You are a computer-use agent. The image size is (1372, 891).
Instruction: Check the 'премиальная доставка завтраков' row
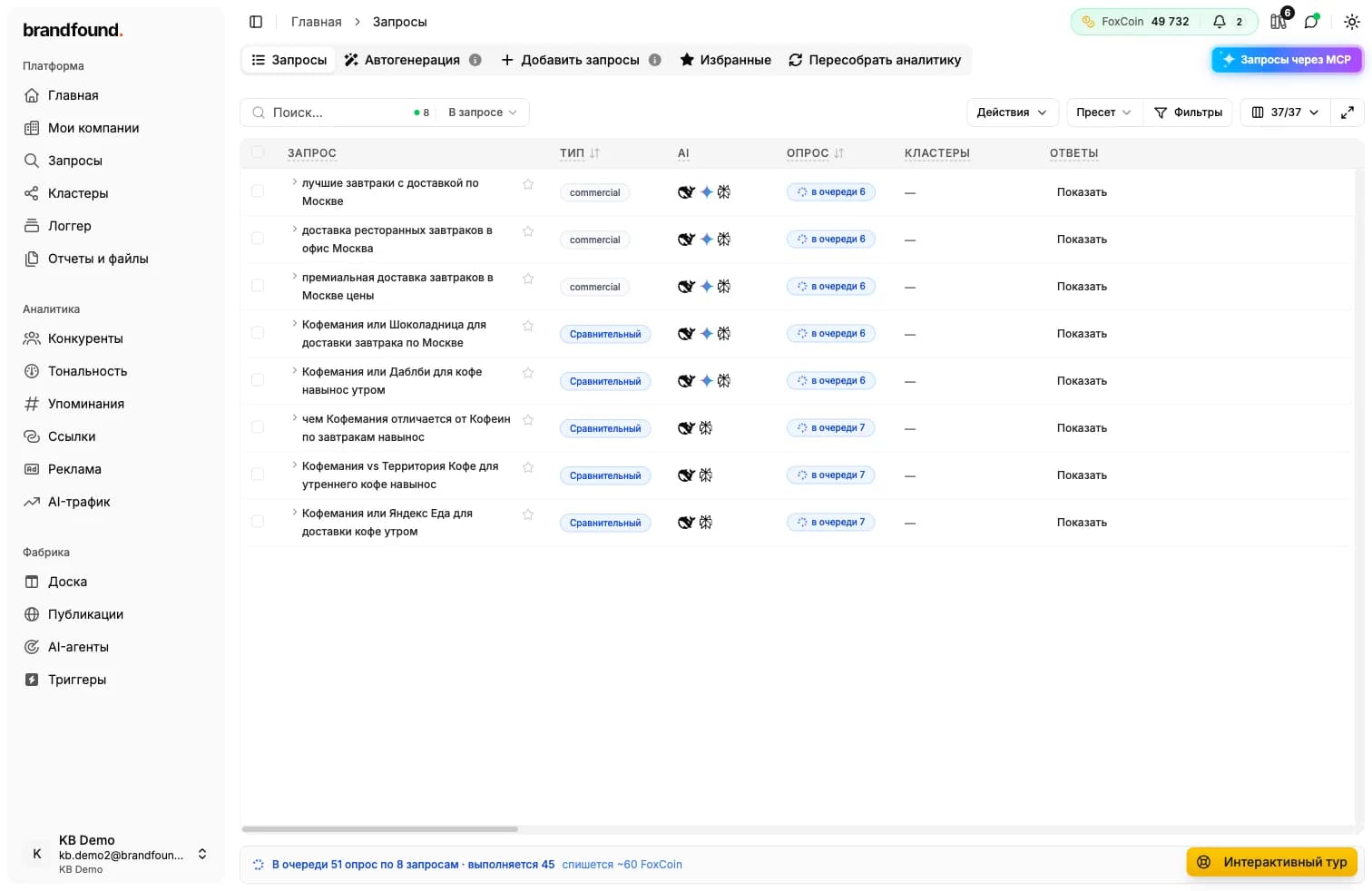pyautogui.click(x=258, y=286)
